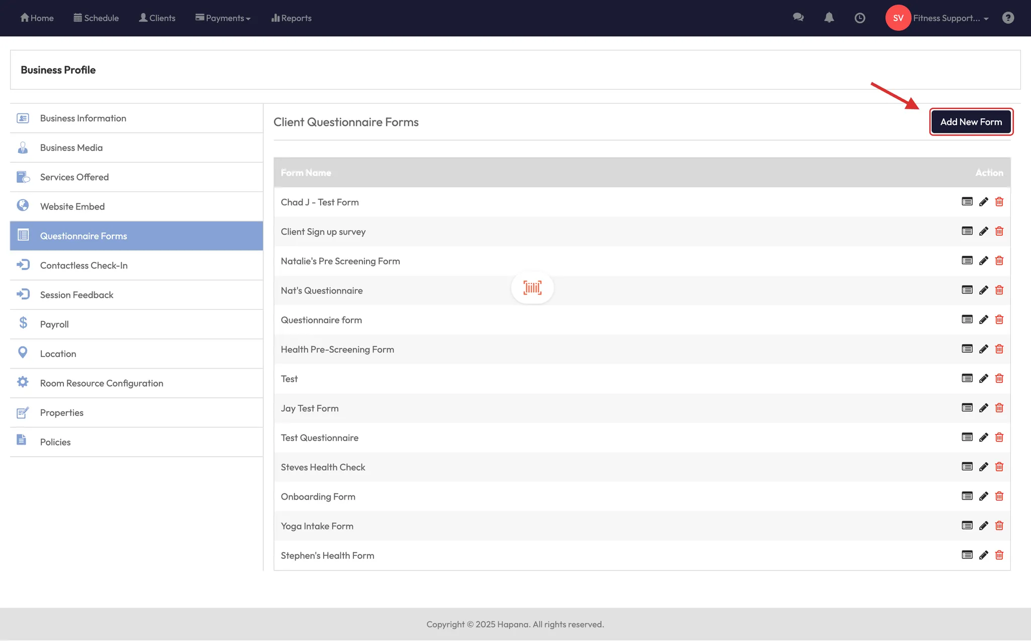The height and width of the screenshot is (641, 1031).
Task: Delete the Yoga Intake Form
Action: click(999, 526)
